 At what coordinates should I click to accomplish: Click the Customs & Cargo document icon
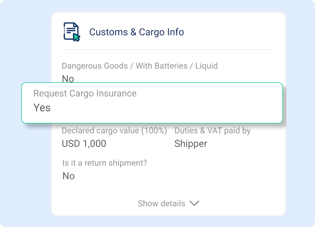[x=71, y=31]
